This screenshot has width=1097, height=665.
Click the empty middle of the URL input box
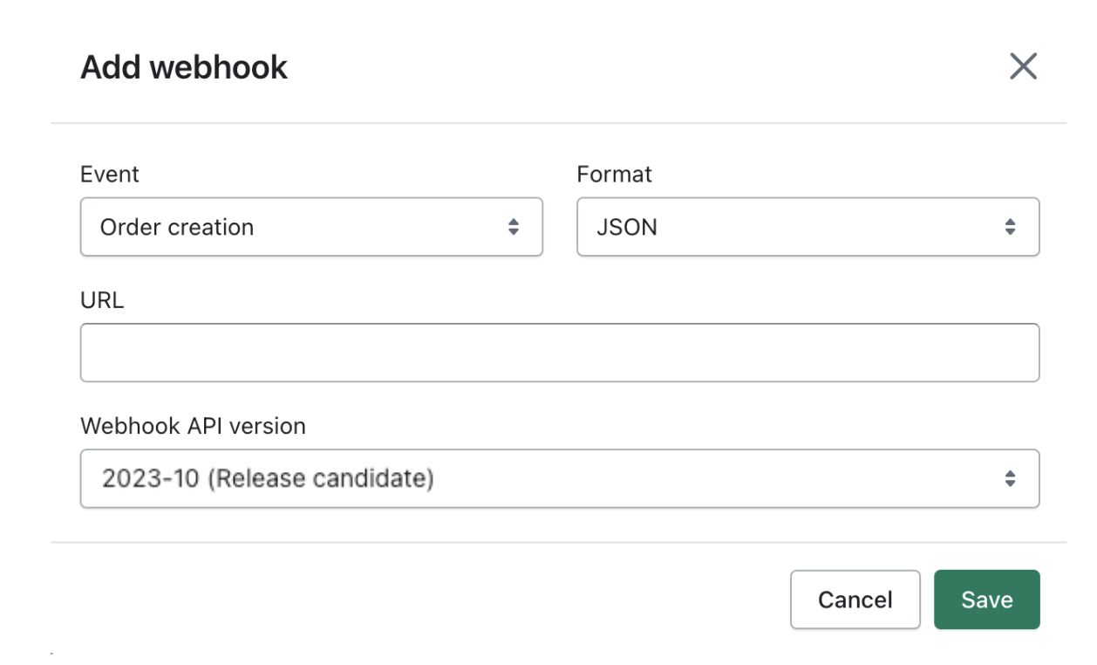pyautogui.click(x=560, y=353)
